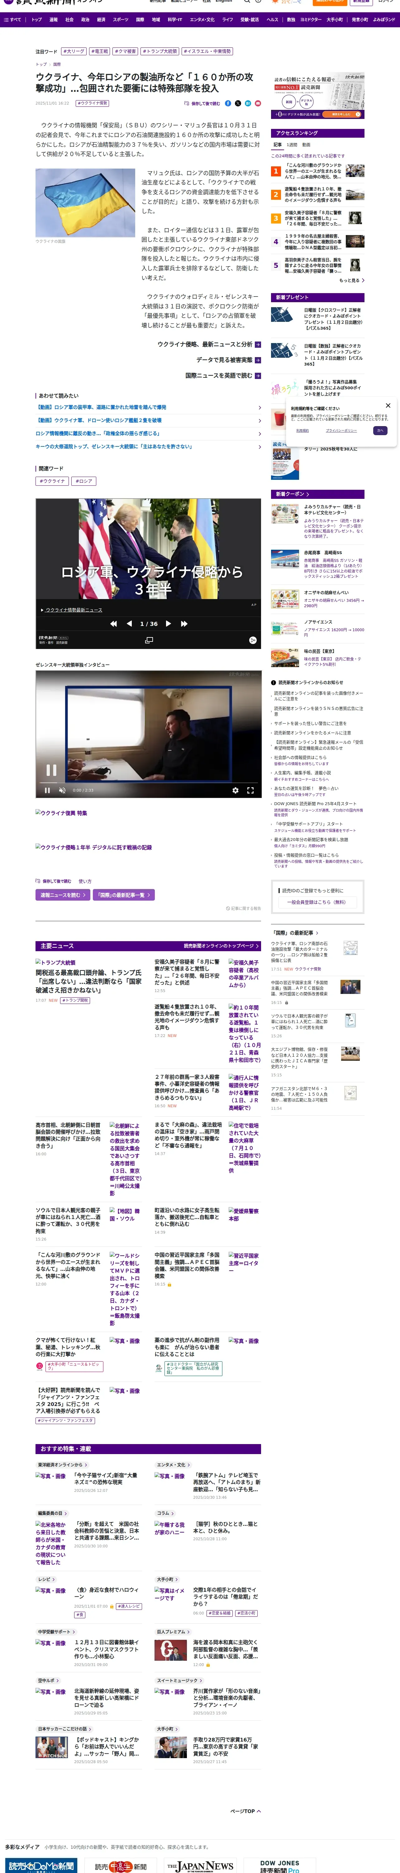The width and height of the screenshot is (400, 1873).
Task: Click the #ロシア related word tag
Action: [x=83, y=481]
